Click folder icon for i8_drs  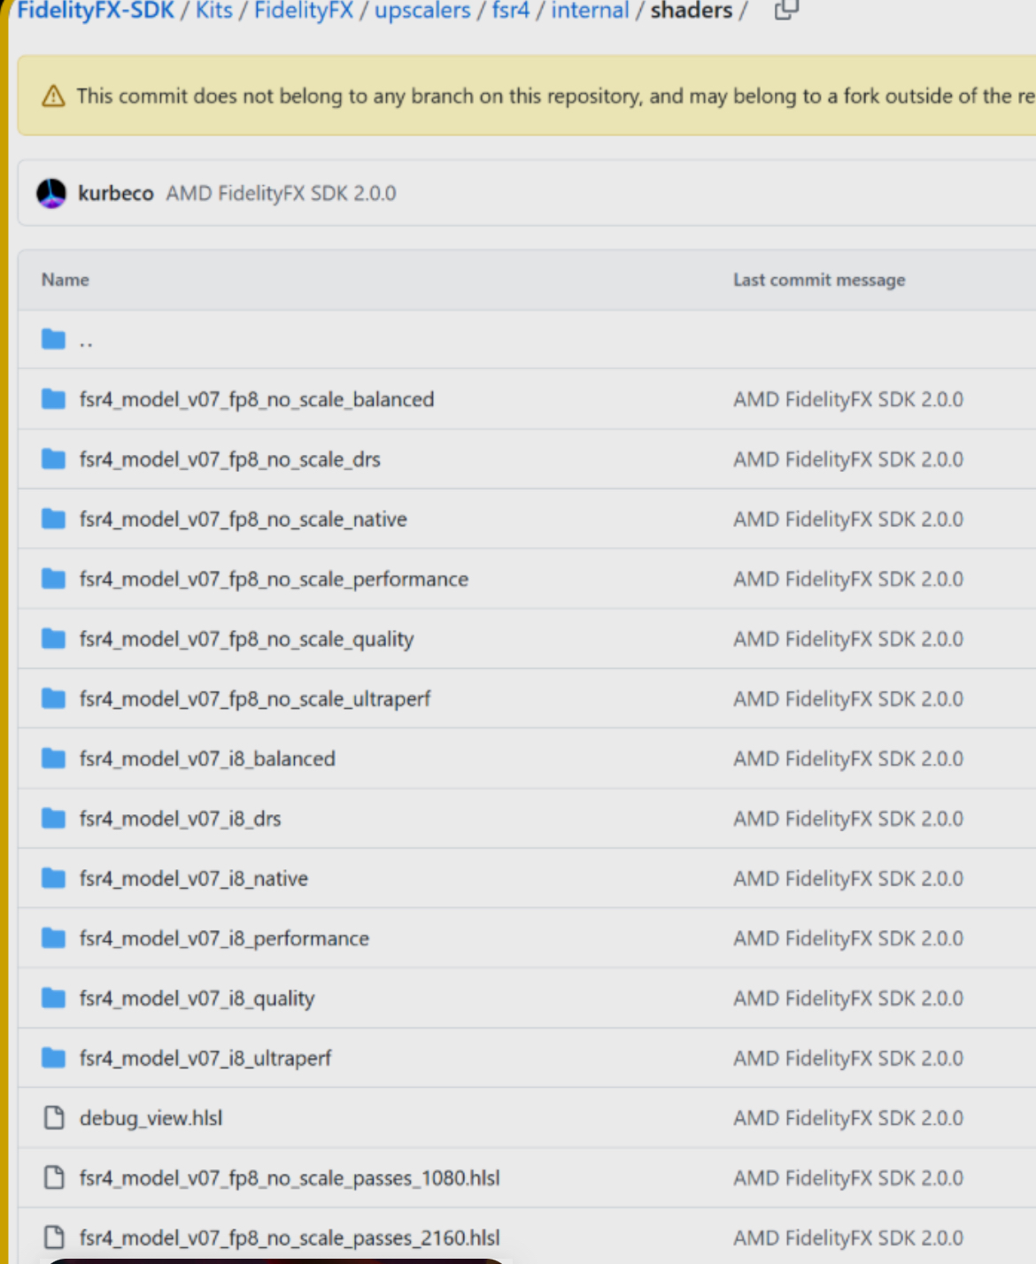[53, 818]
